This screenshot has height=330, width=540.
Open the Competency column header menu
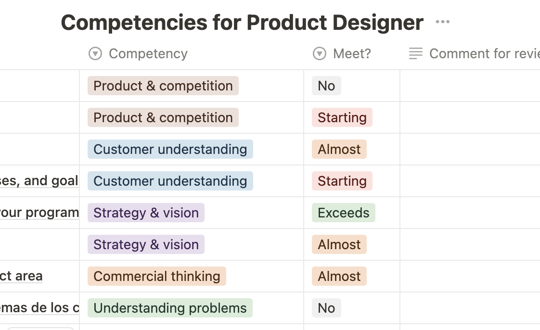point(148,54)
